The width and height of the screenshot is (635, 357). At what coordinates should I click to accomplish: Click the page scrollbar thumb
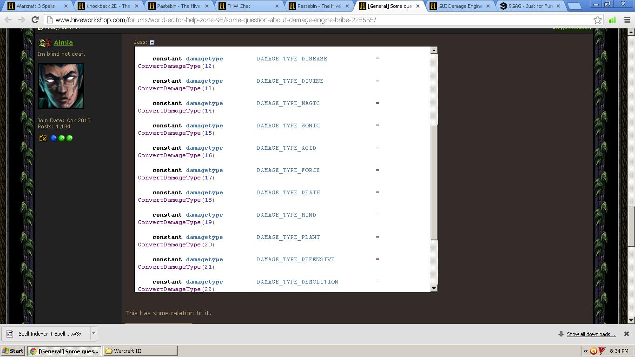pos(631,226)
